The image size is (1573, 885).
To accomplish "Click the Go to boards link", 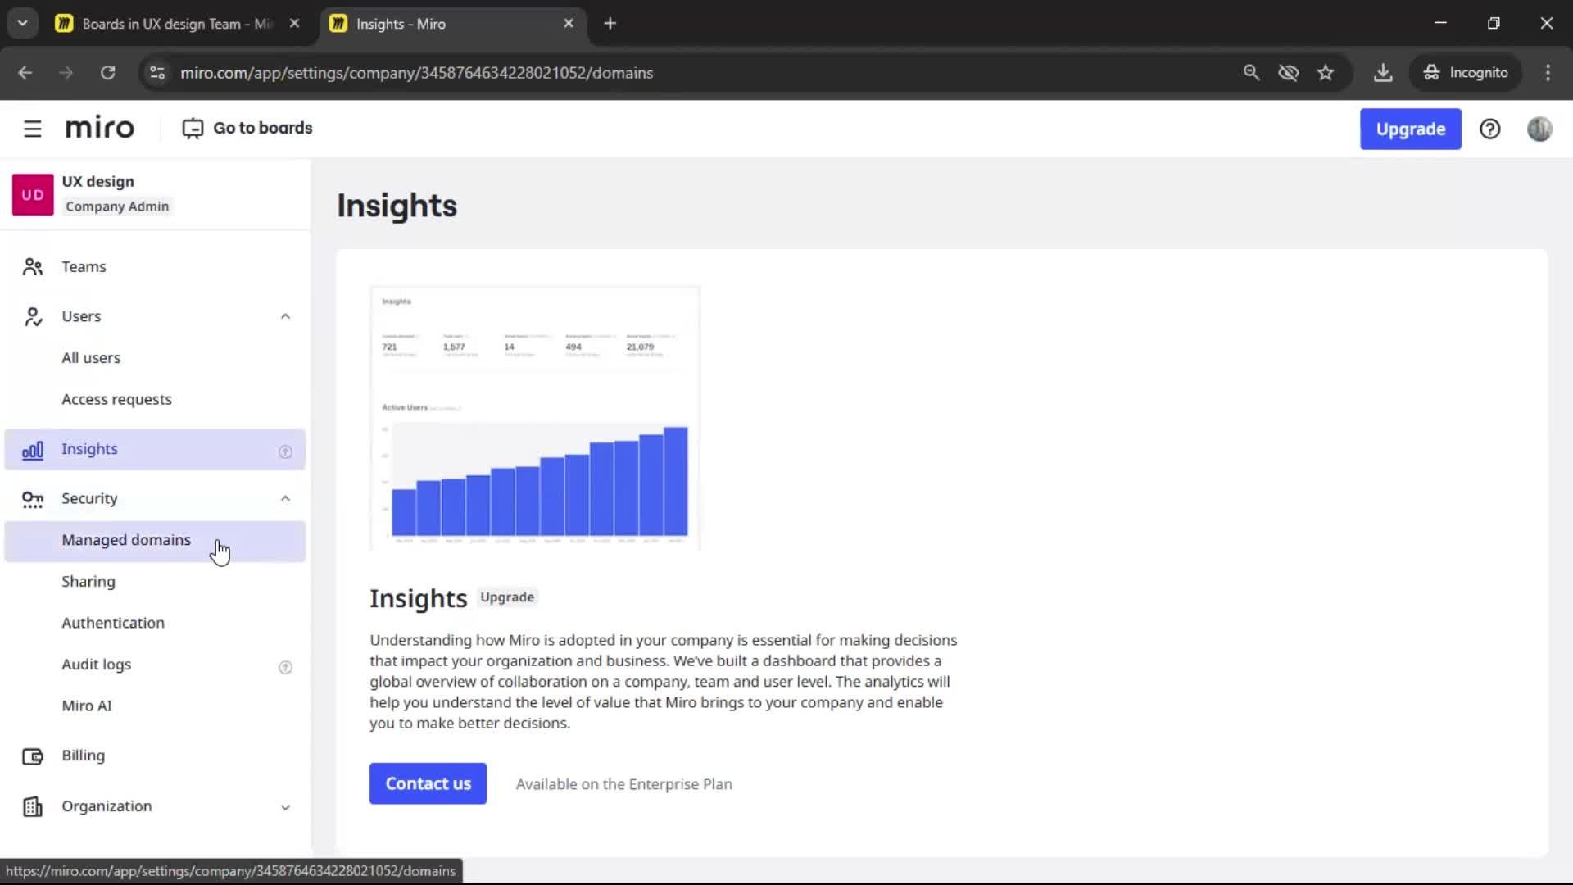I will (x=247, y=129).
